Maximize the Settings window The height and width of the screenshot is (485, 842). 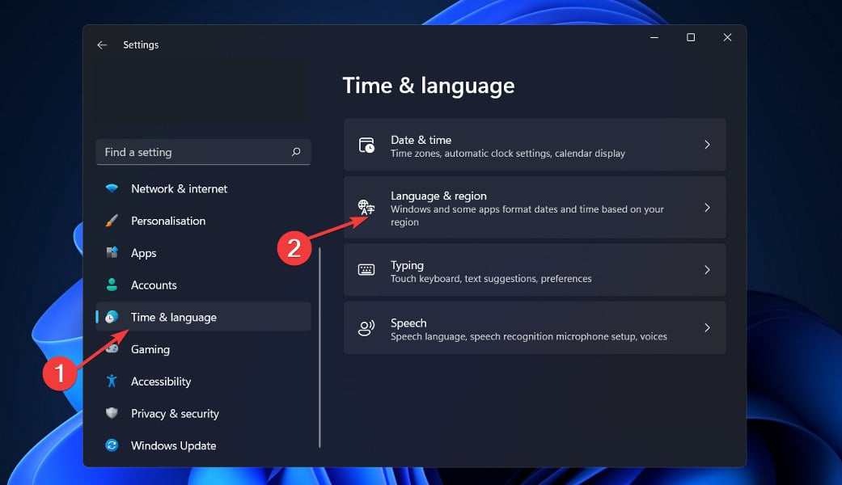[x=691, y=37]
